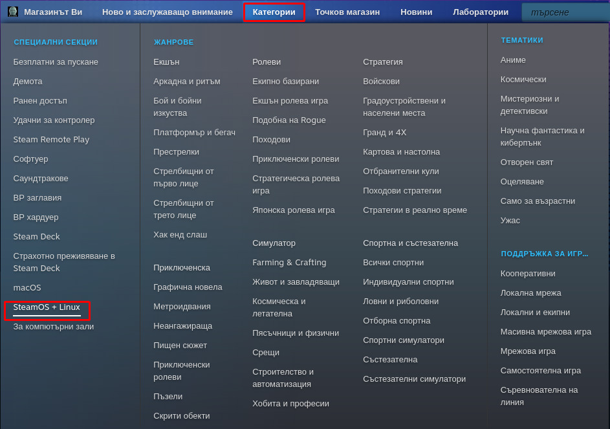Select Научна фантастика и киберпънк theme

(542, 137)
